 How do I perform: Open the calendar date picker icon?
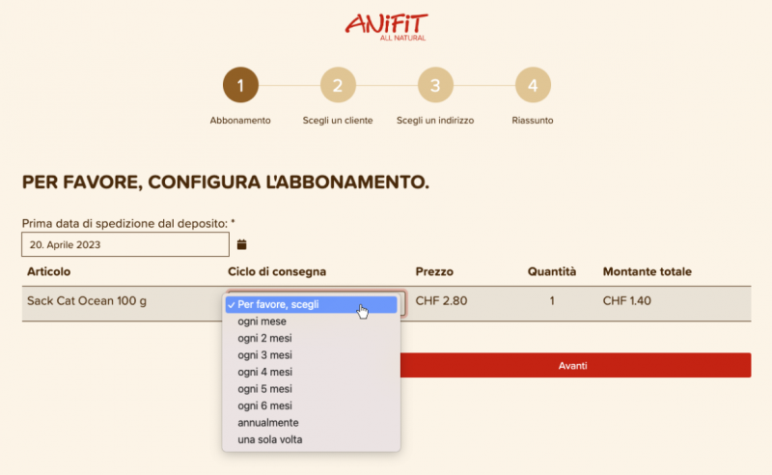coord(242,244)
